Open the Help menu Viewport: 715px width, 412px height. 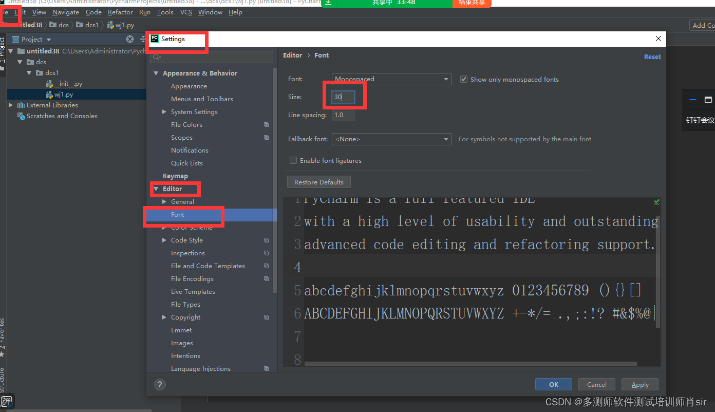235,12
